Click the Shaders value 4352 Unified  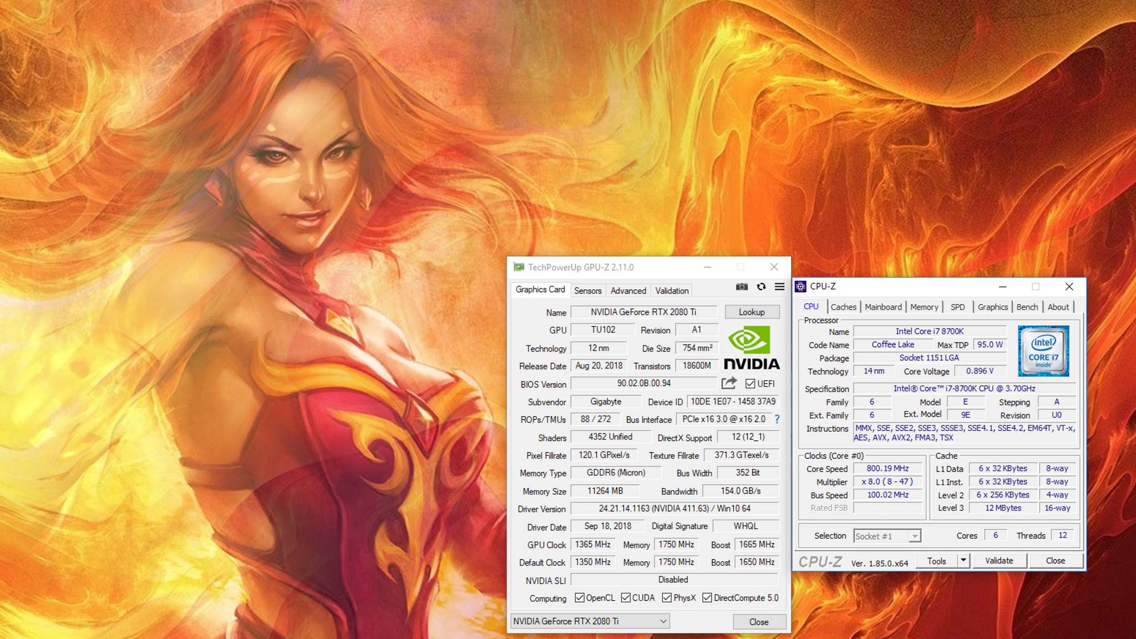610,437
